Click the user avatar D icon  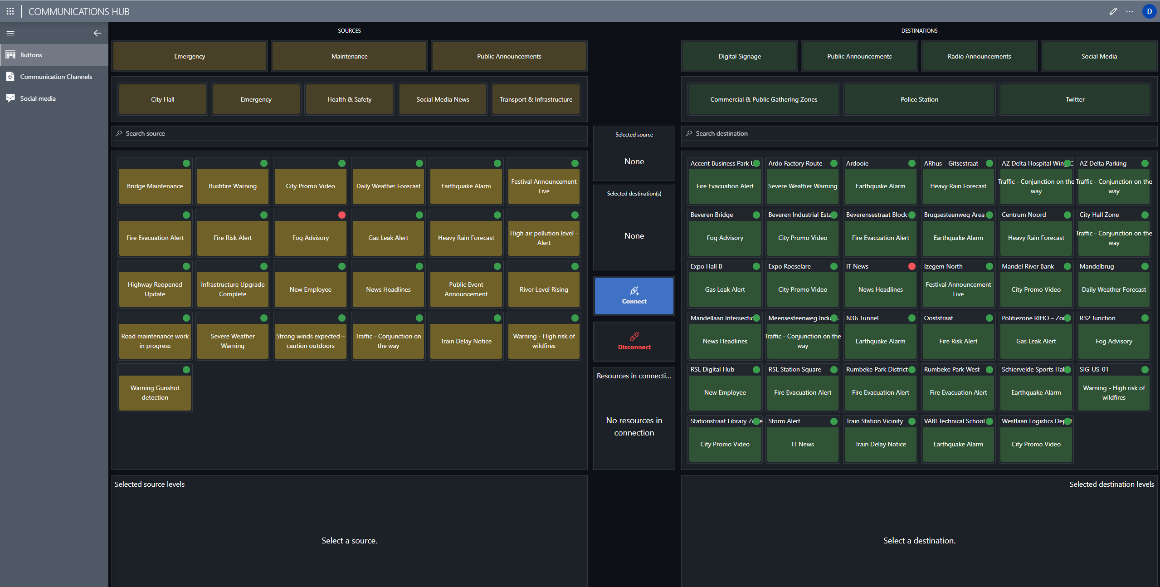tap(1149, 11)
